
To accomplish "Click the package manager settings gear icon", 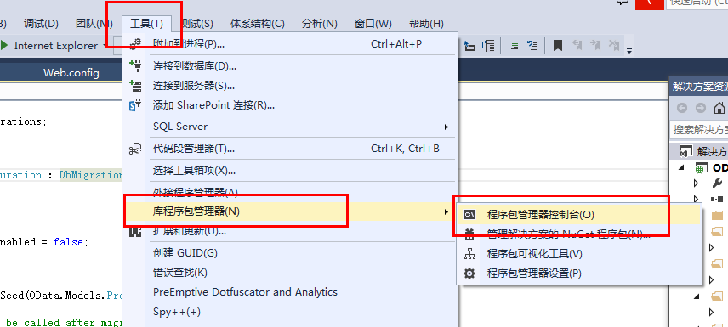I will tap(469, 273).
